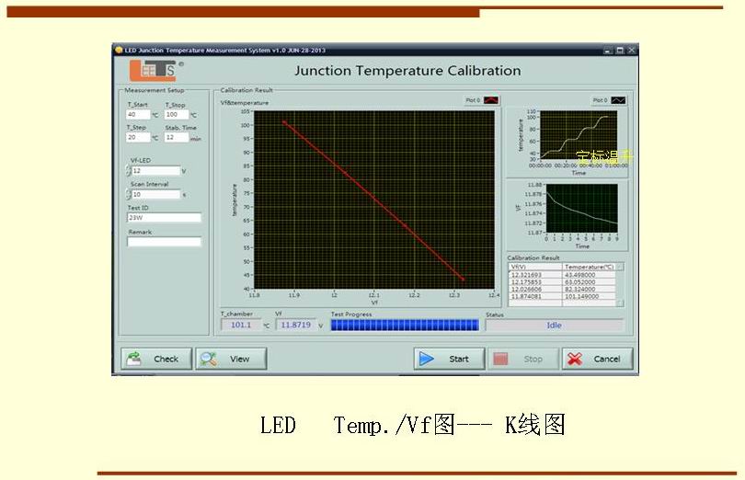The width and height of the screenshot is (745, 480).
Task: Click the red X cancel icon
Action: coord(575,359)
